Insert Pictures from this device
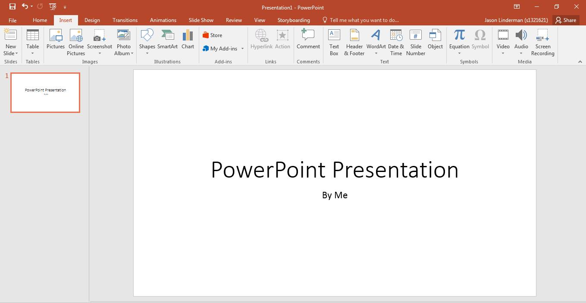586x303 pixels. coord(55,42)
